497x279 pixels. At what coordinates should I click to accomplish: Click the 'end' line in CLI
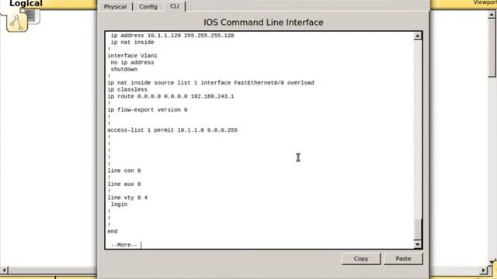click(x=112, y=232)
